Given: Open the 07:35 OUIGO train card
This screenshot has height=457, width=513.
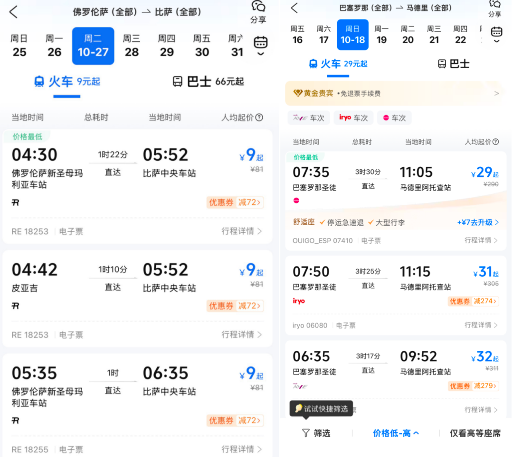Looking at the screenshot, I should pos(396,201).
